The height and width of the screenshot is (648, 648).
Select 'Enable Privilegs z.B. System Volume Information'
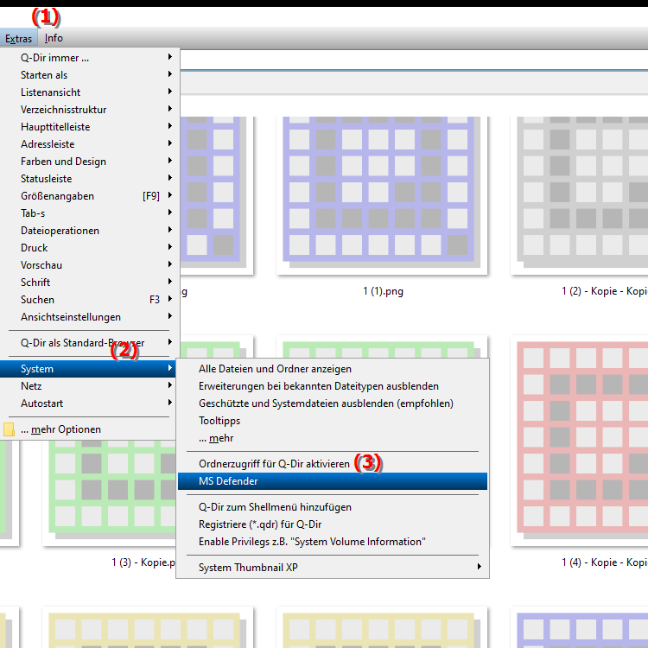pos(333,542)
